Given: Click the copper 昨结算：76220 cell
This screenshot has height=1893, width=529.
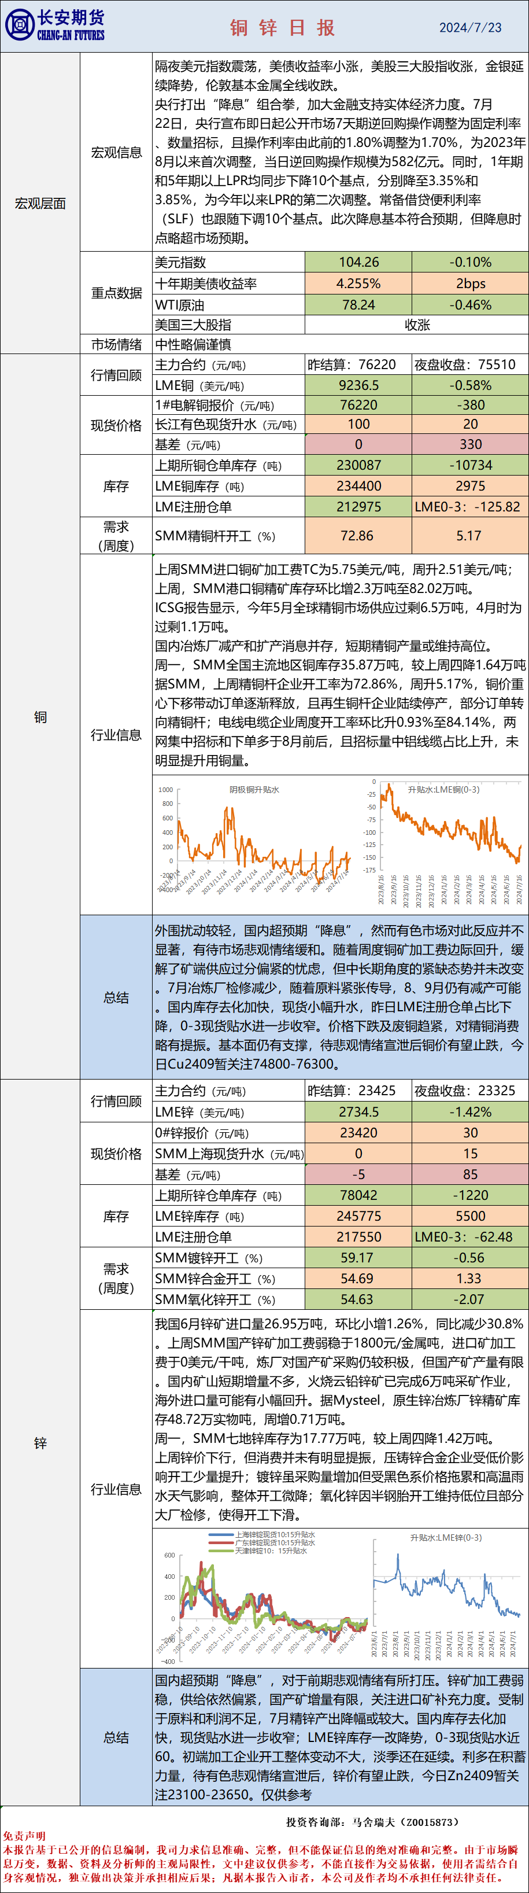Looking at the screenshot, I should pyautogui.click(x=358, y=364).
